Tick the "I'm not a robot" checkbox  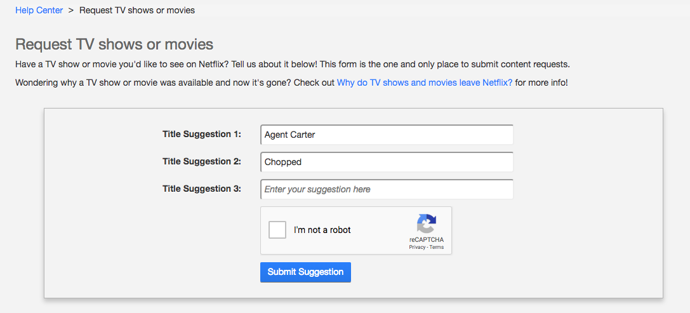[x=277, y=230]
